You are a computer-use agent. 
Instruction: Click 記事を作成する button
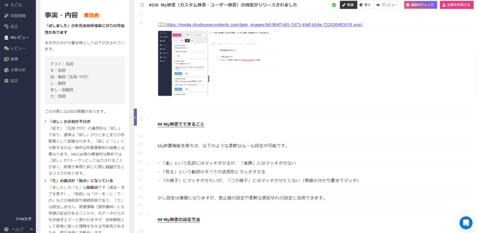(457, 5)
